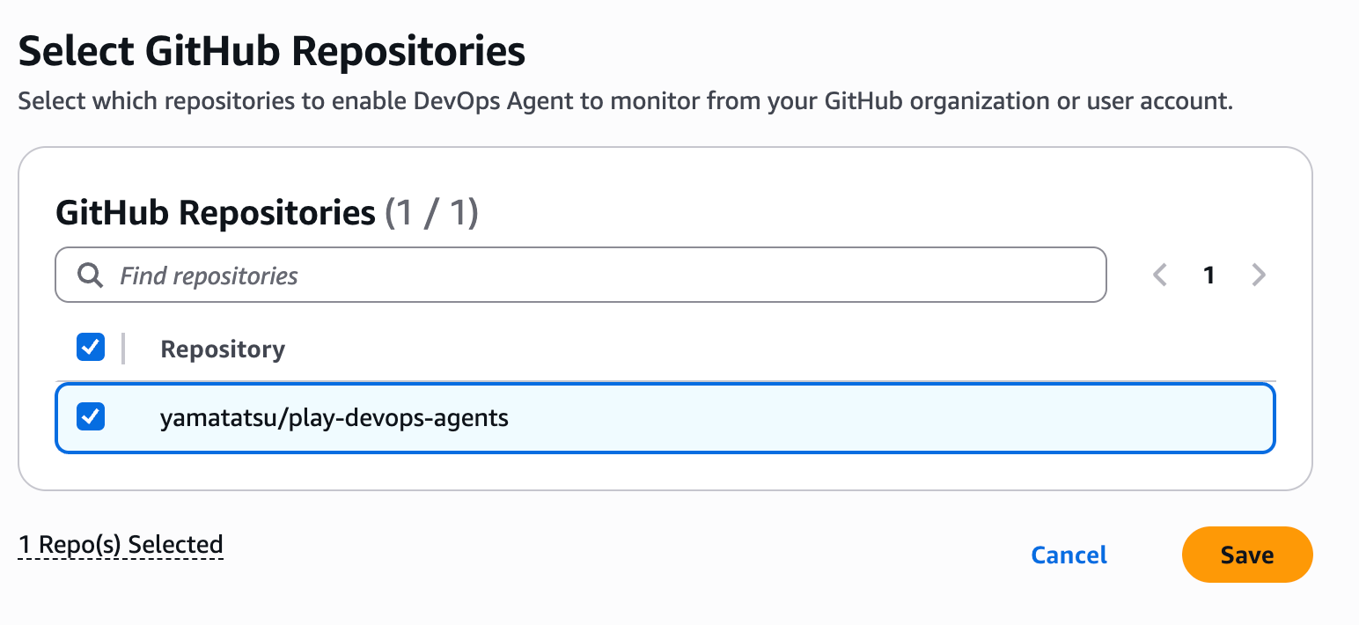Click page number 1 in pagination

[1209, 276]
